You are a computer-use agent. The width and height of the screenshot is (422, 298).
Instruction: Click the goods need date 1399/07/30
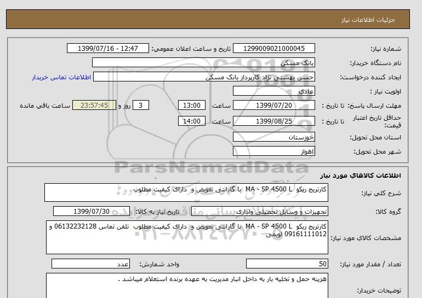(92, 212)
